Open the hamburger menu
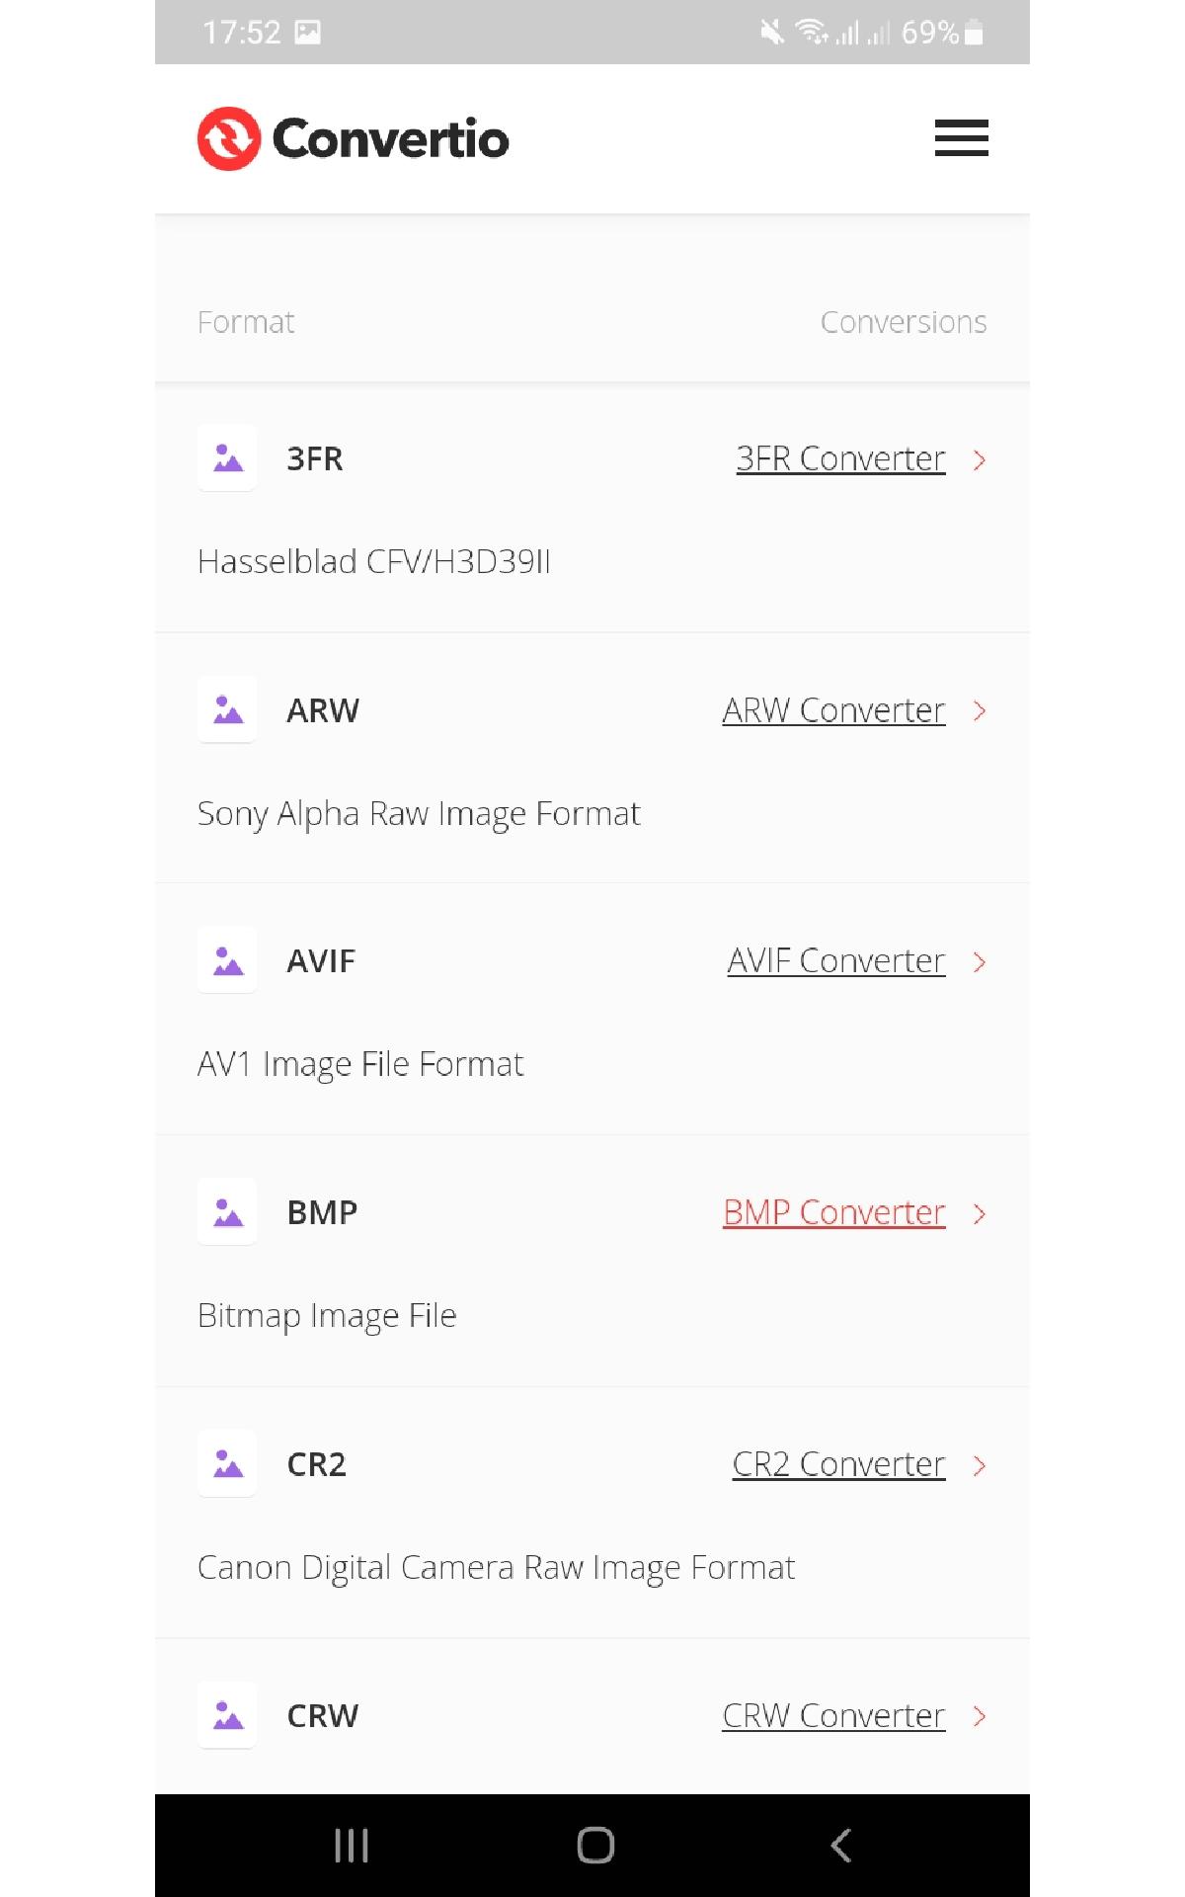This screenshot has width=1185, height=1897. (x=961, y=138)
